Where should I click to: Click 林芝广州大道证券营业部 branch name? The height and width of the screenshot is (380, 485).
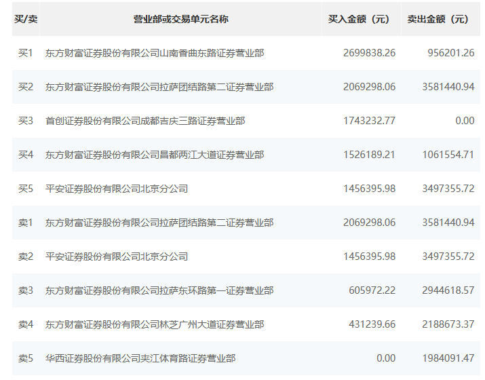pos(155,324)
